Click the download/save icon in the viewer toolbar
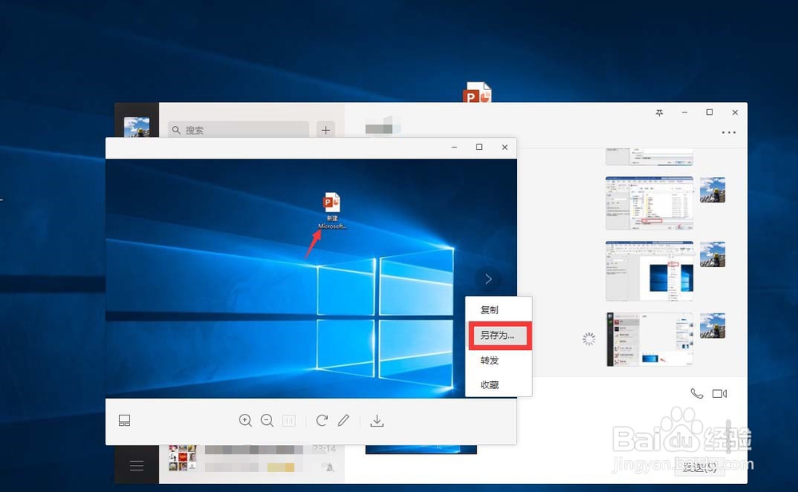Screen dimensions: 798x492 click(x=377, y=421)
